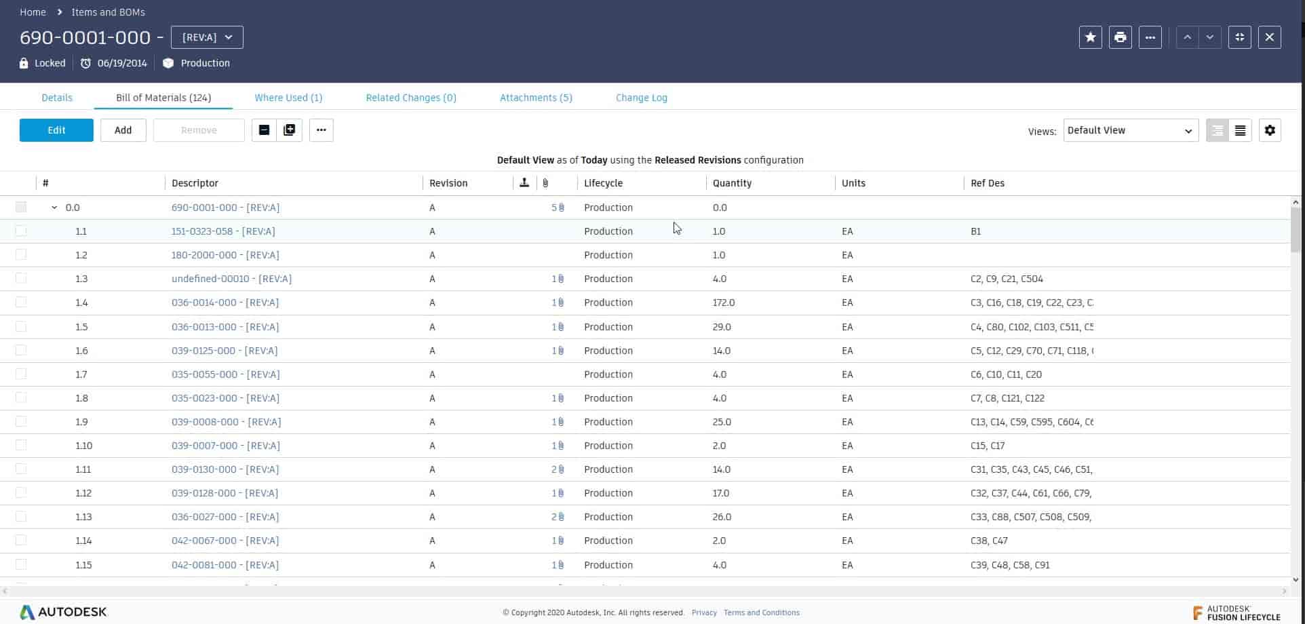
Task: Open the Details tab
Action: 57,98
